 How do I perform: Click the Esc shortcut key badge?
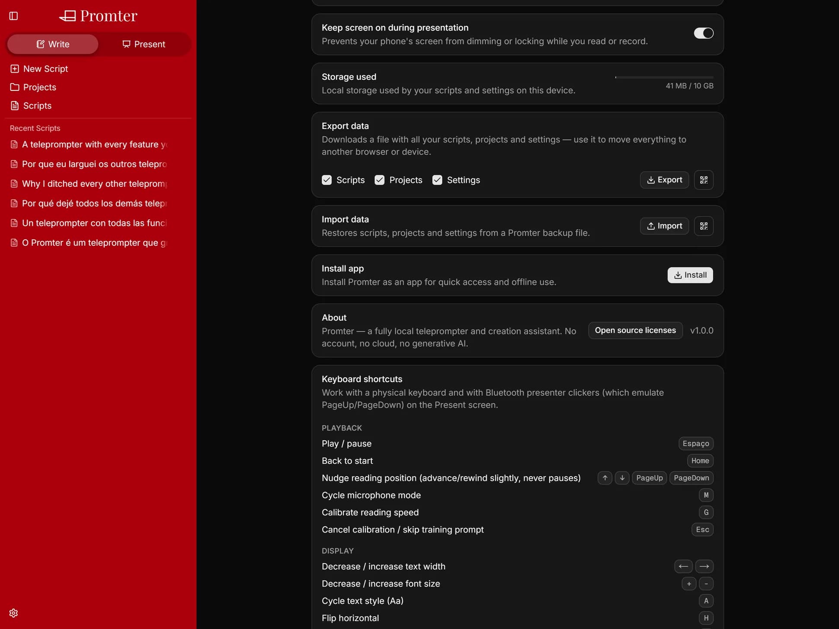tap(702, 530)
